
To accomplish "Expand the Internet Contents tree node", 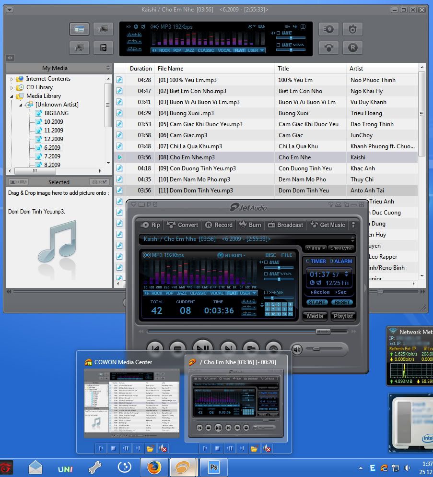I will pos(12,79).
